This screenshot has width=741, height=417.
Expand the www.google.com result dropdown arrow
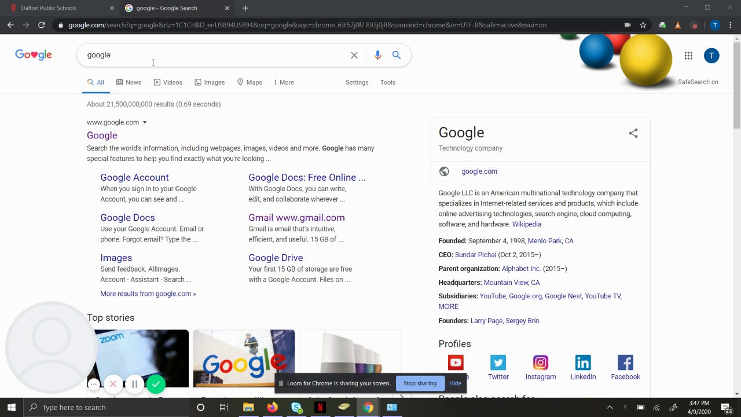coord(145,122)
